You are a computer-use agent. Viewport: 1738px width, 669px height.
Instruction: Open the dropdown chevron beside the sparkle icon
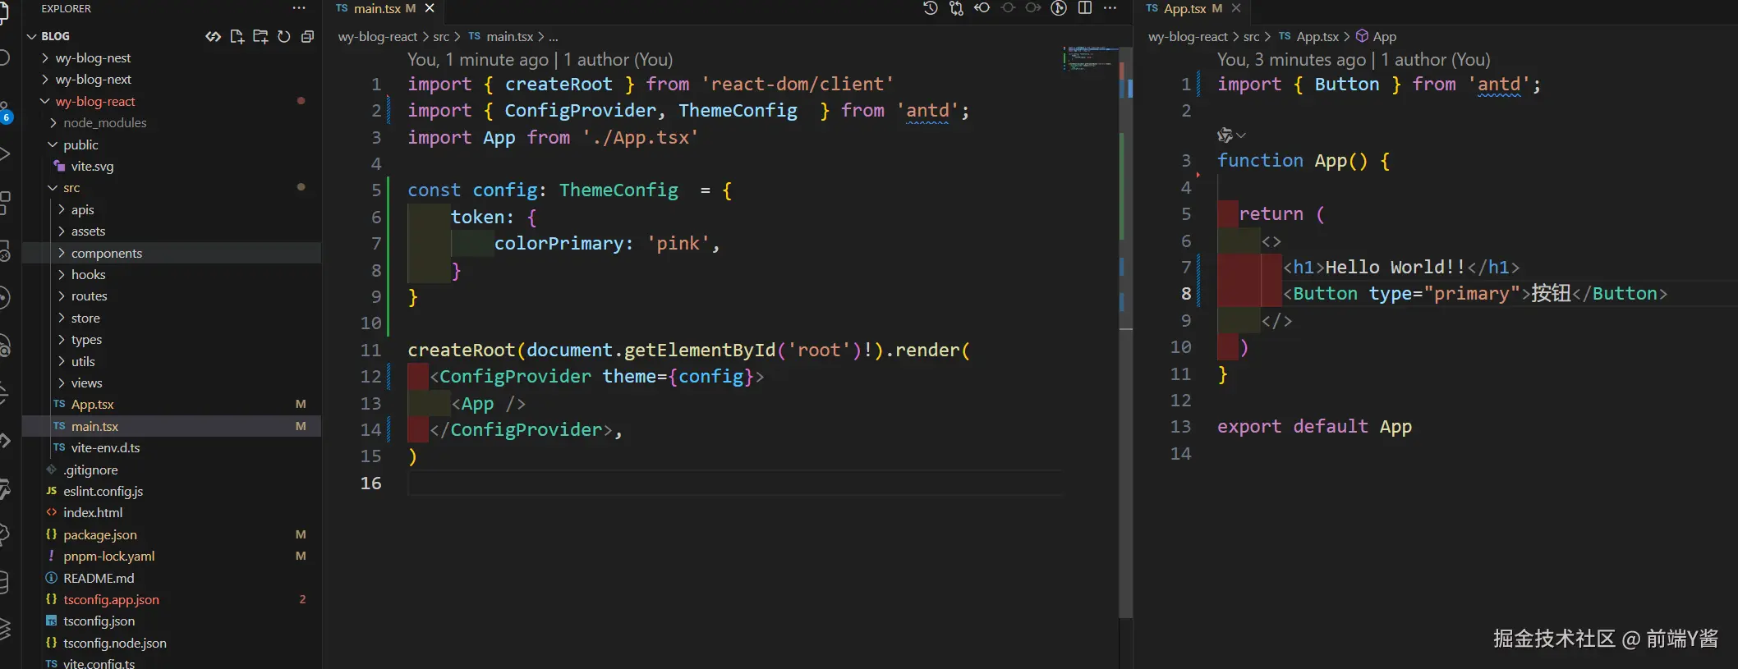pos(1241,135)
